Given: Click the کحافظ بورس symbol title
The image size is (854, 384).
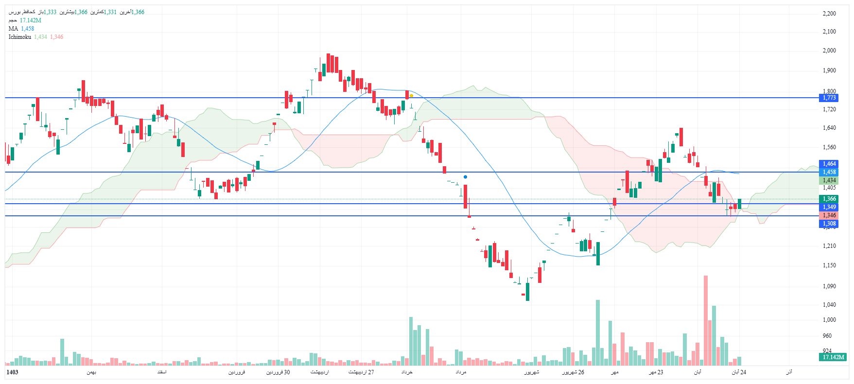Looking at the screenshot, I should (22, 12).
